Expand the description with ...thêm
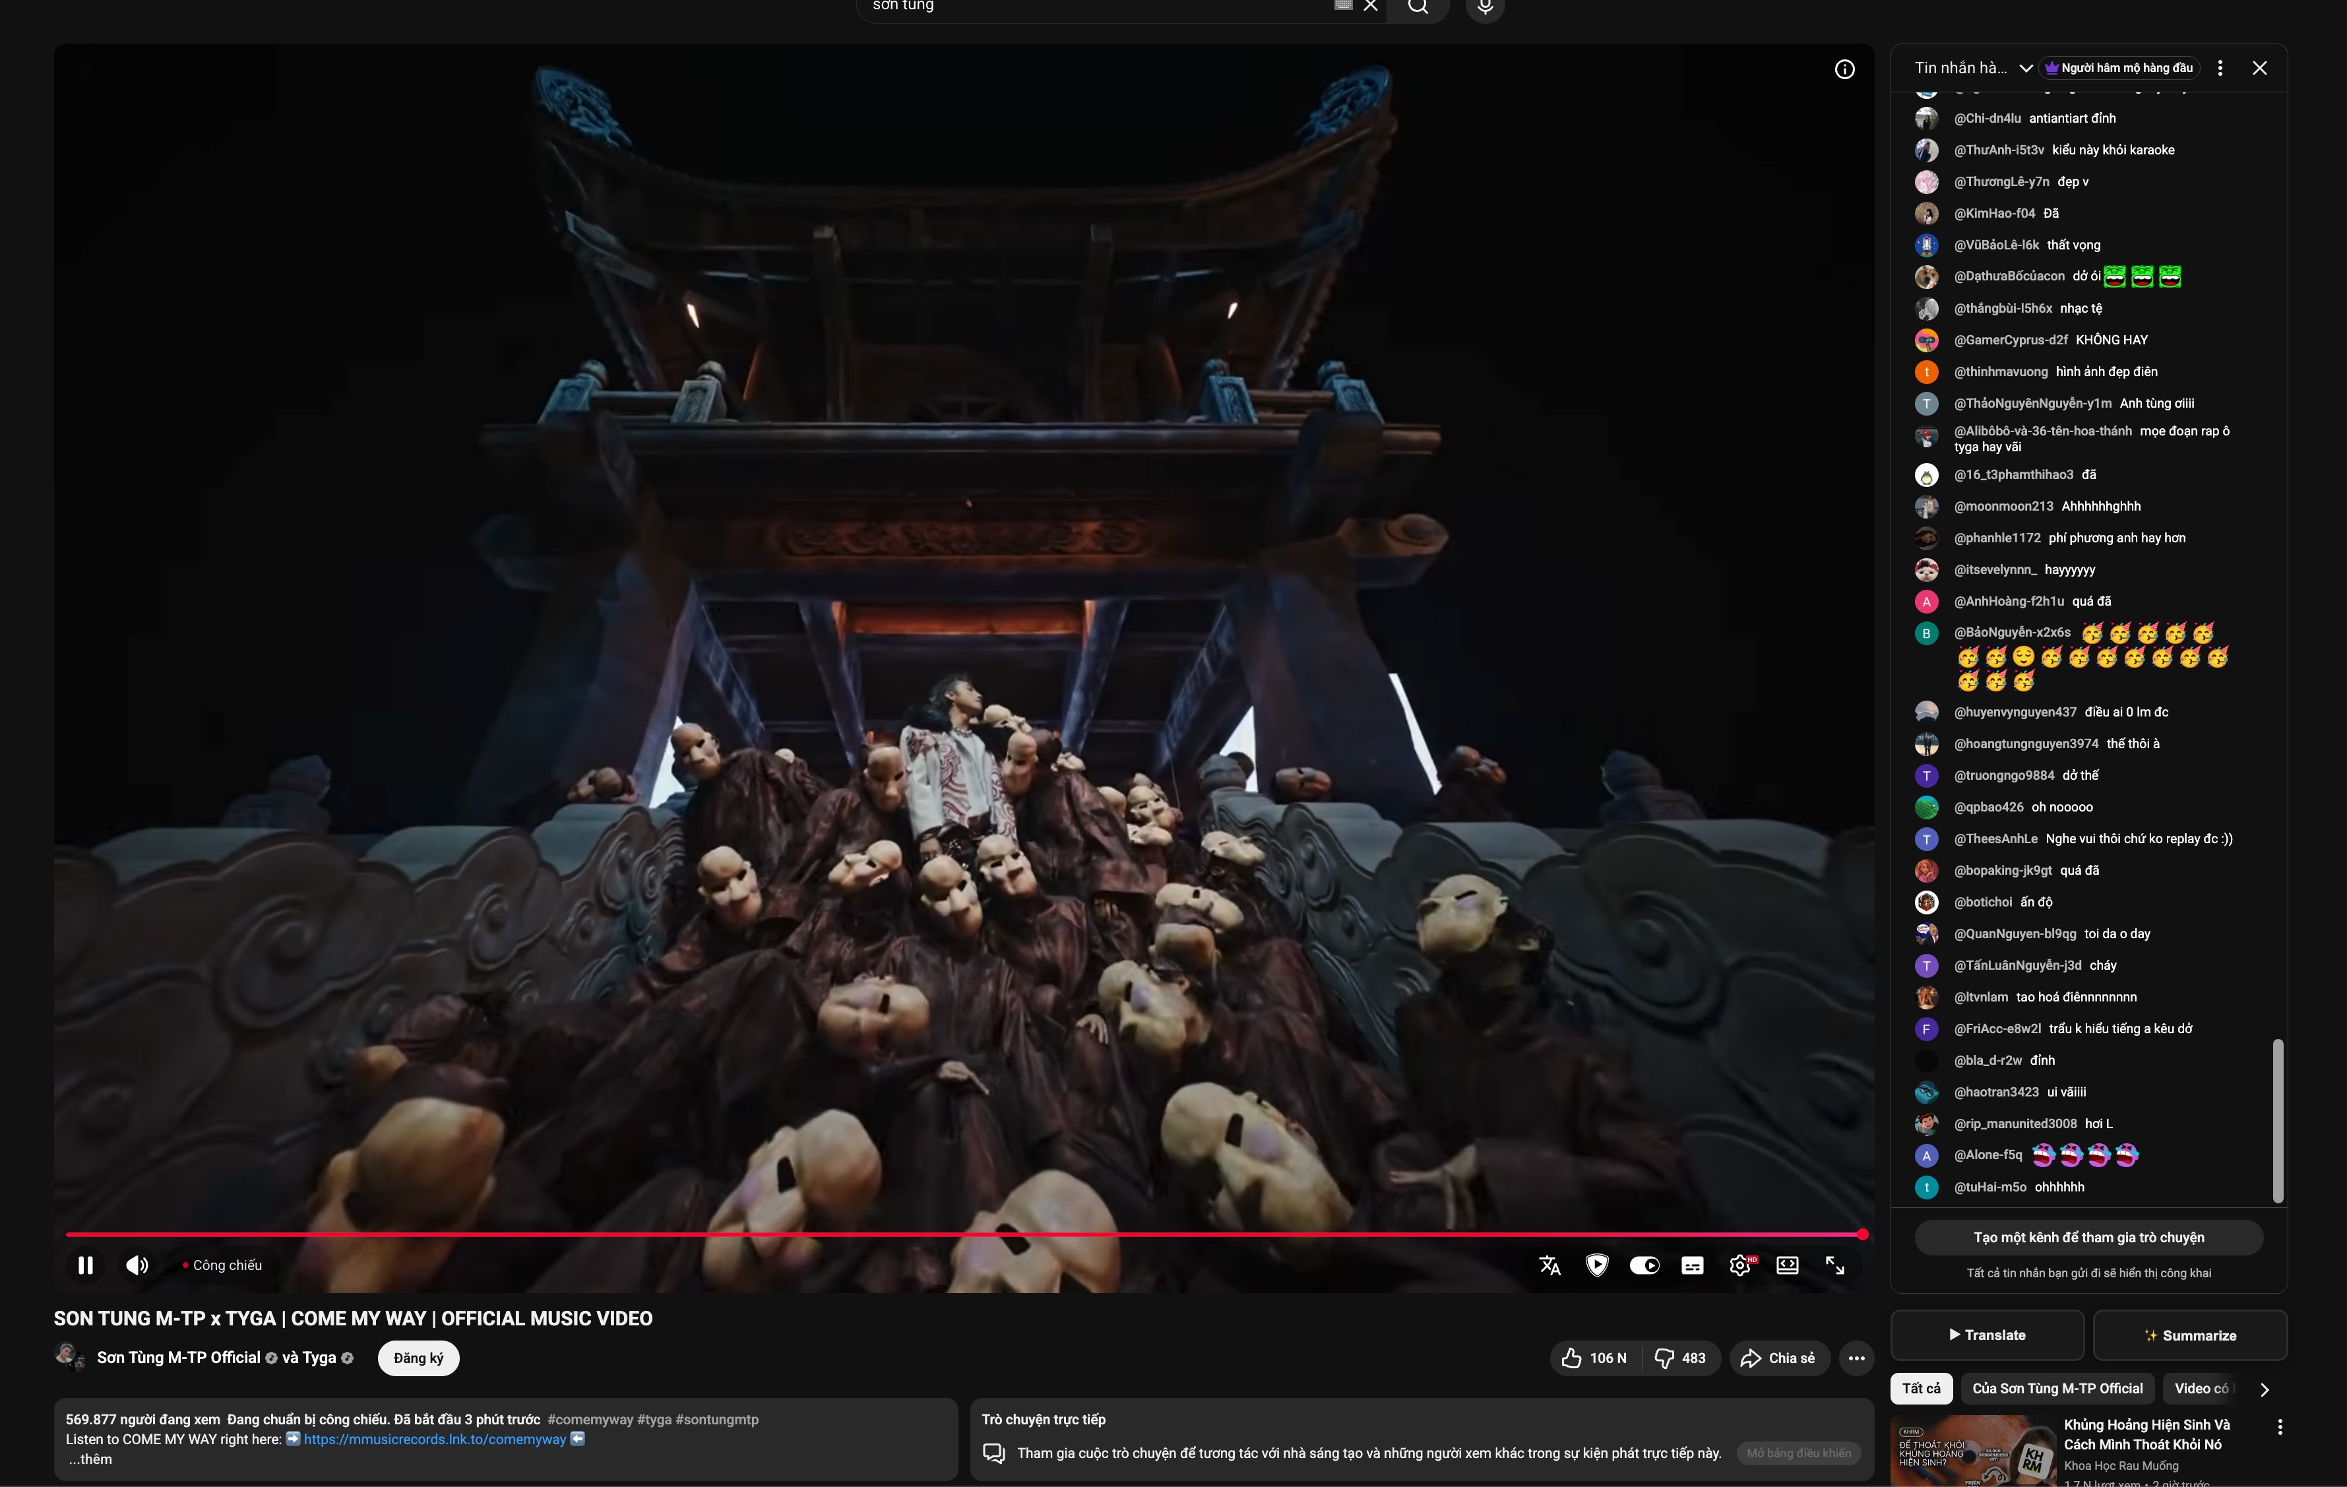Image resolution: width=2347 pixels, height=1487 pixels. [90, 1460]
